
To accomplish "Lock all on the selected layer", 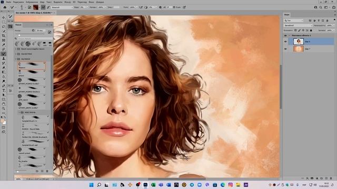I will click(311, 30).
